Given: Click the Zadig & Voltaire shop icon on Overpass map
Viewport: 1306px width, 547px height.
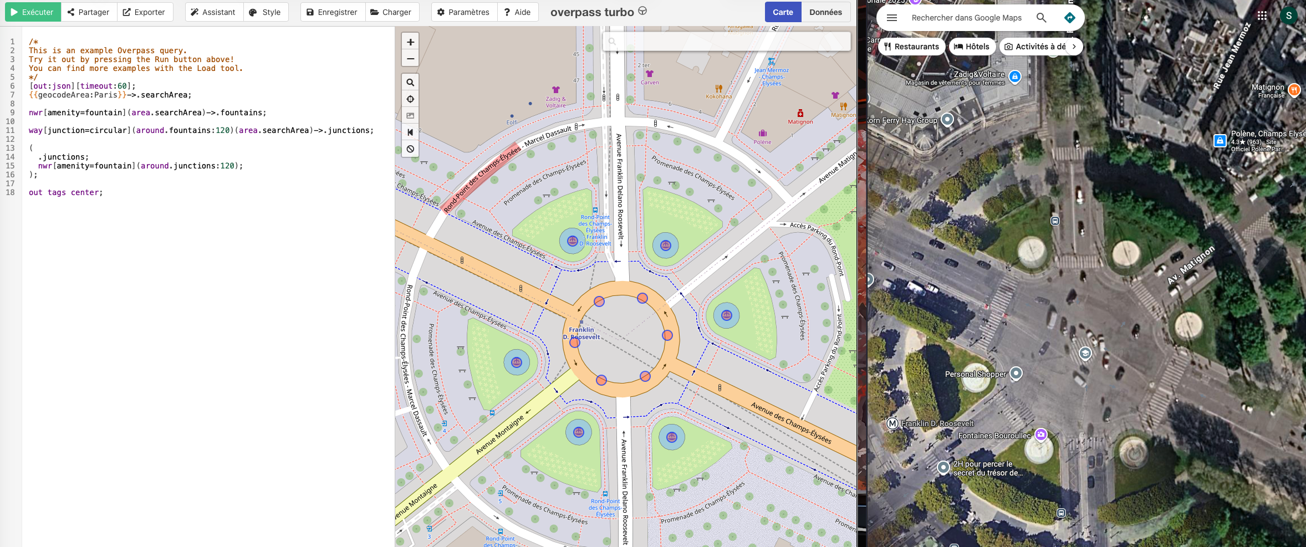Looking at the screenshot, I should [x=556, y=90].
